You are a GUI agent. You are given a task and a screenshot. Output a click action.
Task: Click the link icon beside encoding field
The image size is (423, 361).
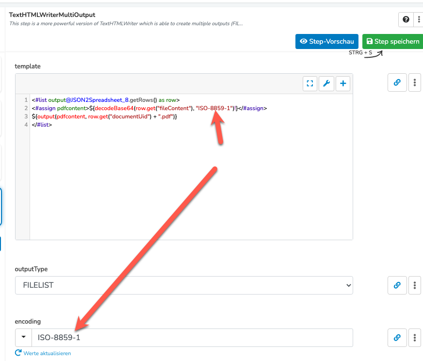397,338
